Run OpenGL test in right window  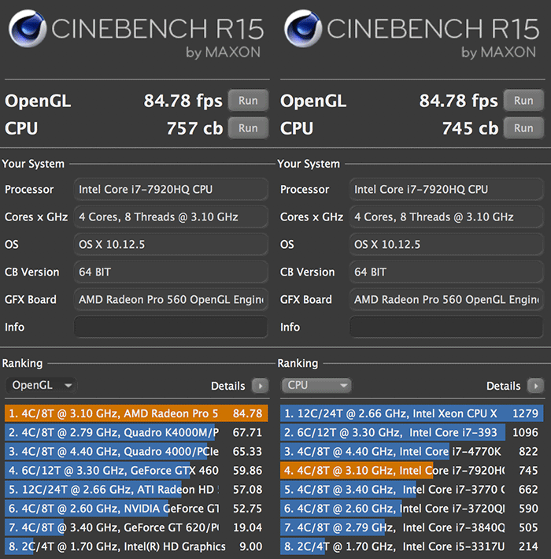tap(523, 101)
